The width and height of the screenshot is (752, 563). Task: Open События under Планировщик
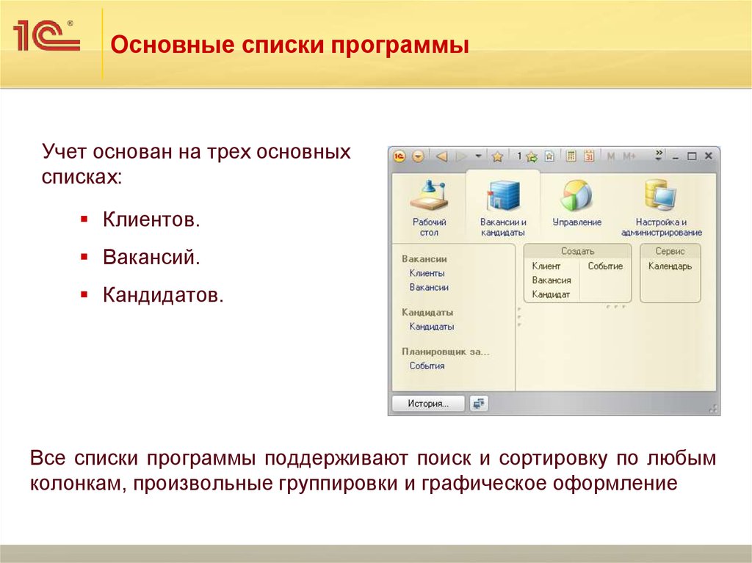(x=427, y=366)
